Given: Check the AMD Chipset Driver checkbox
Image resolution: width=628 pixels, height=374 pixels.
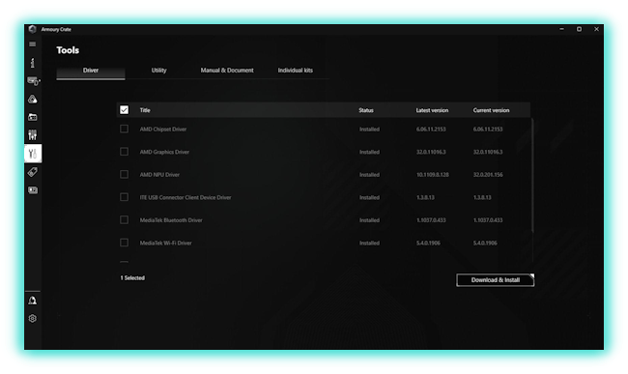Looking at the screenshot, I should (125, 129).
